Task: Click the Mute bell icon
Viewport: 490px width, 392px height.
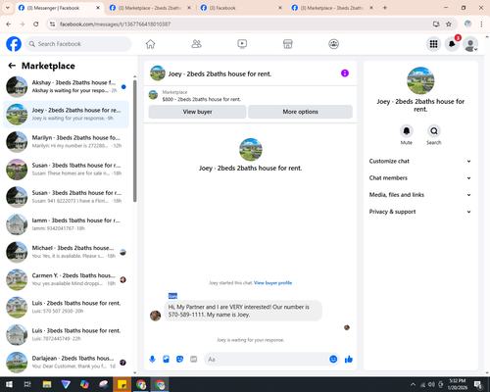Action: tap(407, 131)
